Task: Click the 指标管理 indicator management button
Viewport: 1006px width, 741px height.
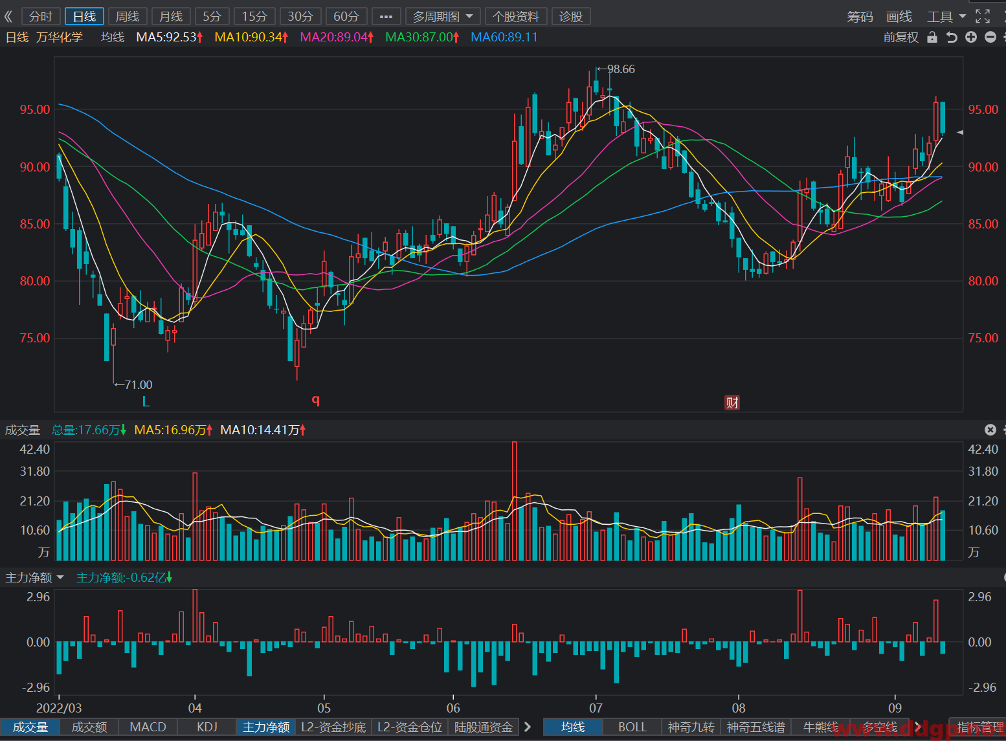Action: [978, 727]
